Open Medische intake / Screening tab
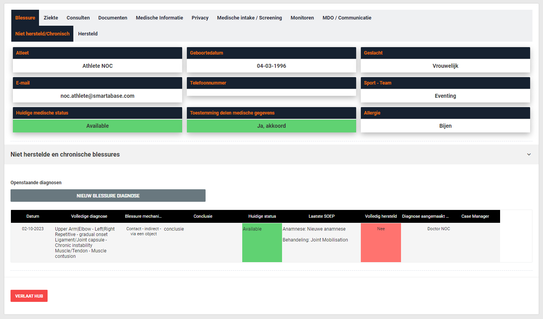Viewport: 543px width, 319px height. [x=249, y=18]
